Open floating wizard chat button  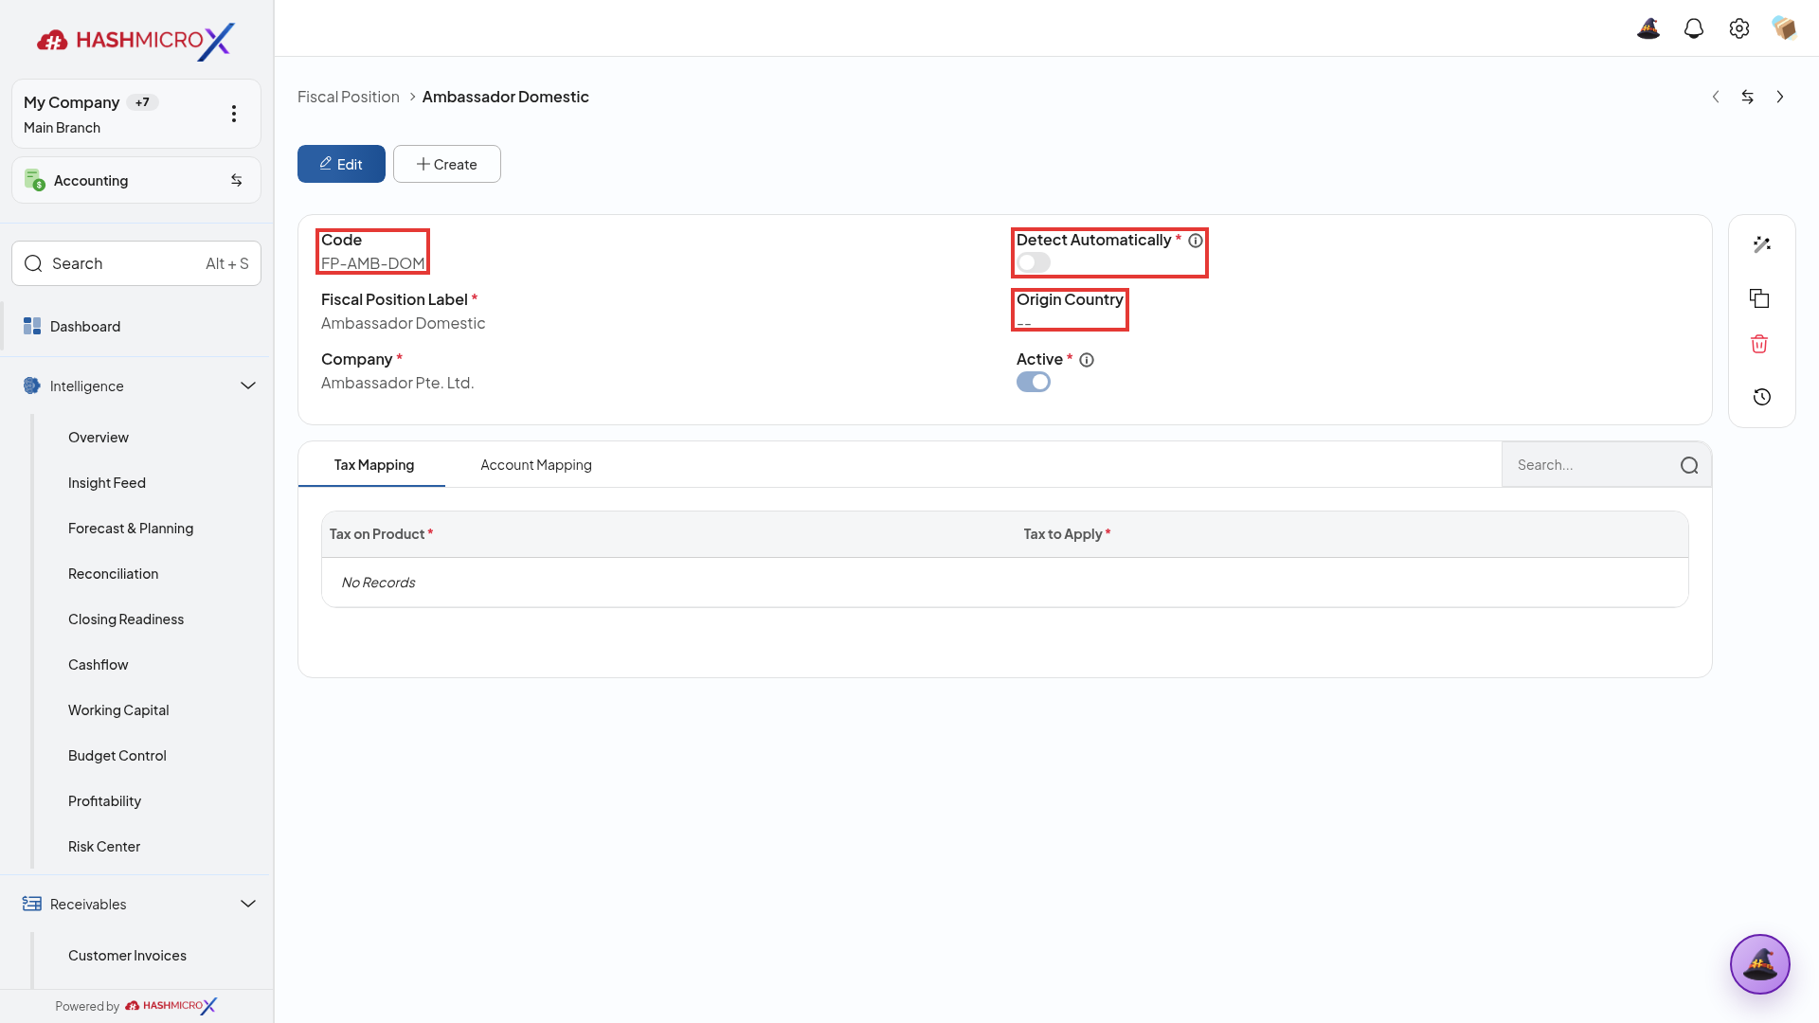(x=1760, y=964)
